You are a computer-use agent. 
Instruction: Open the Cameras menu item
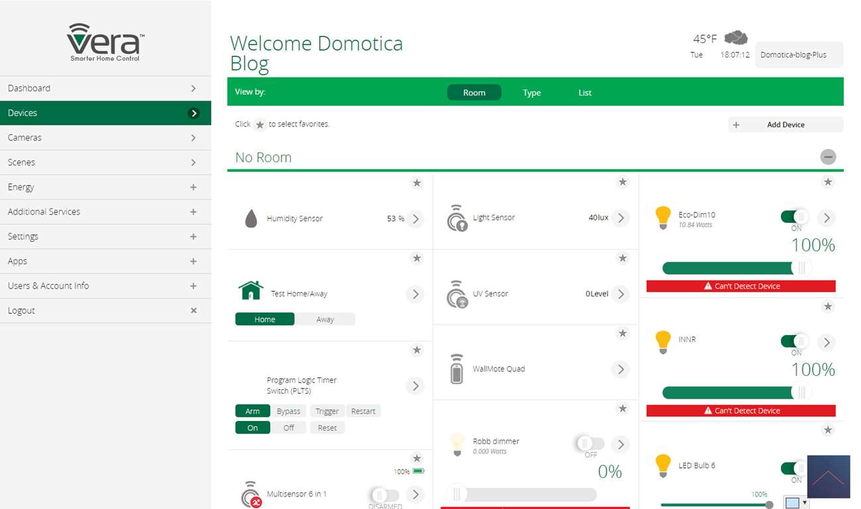coord(106,138)
